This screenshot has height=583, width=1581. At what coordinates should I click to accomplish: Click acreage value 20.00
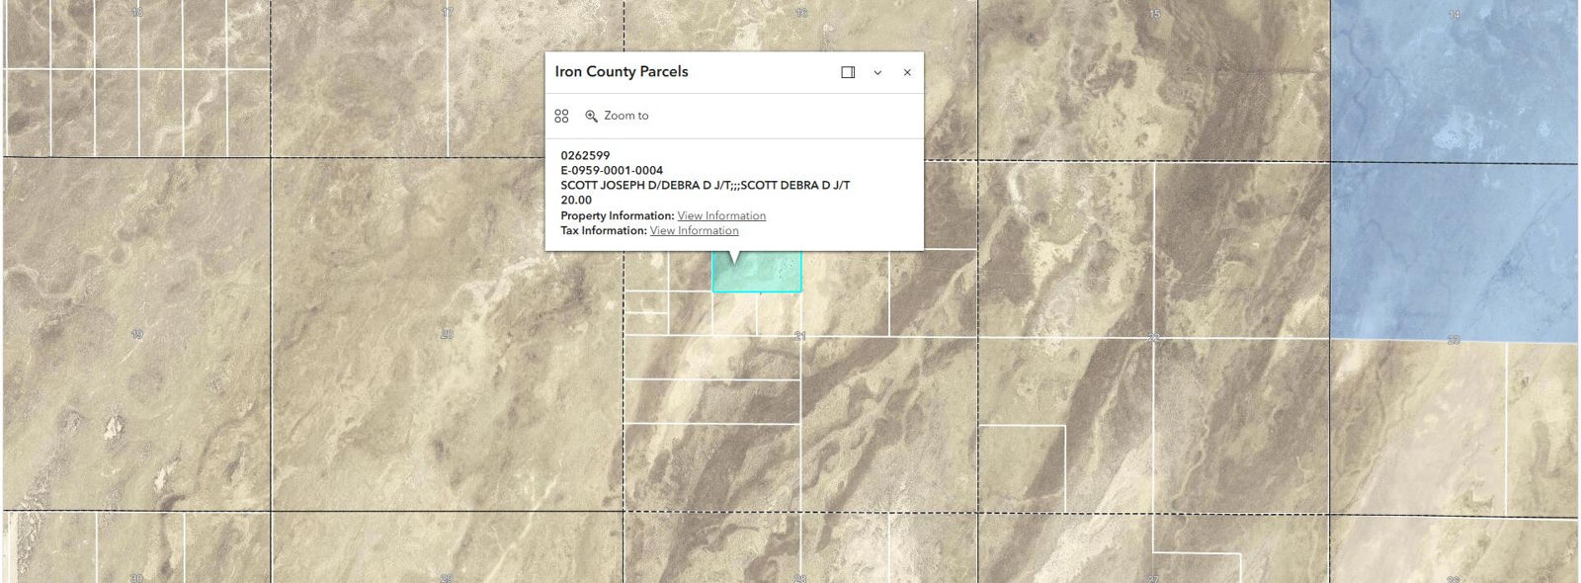pyautogui.click(x=576, y=200)
